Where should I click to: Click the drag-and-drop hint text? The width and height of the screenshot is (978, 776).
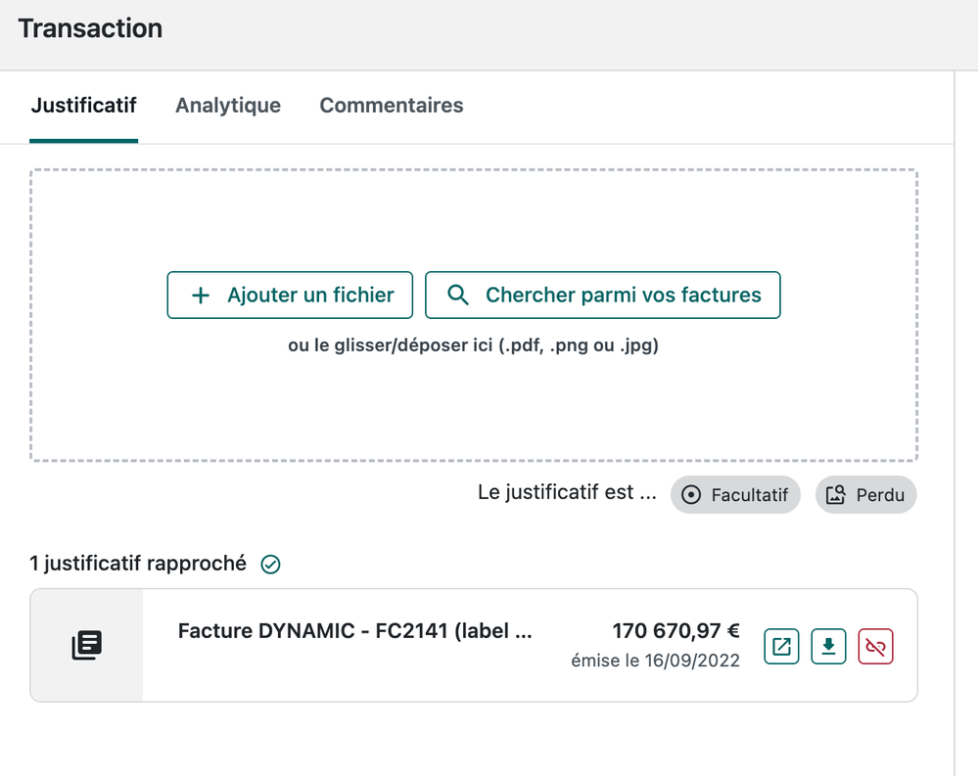[x=474, y=345]
